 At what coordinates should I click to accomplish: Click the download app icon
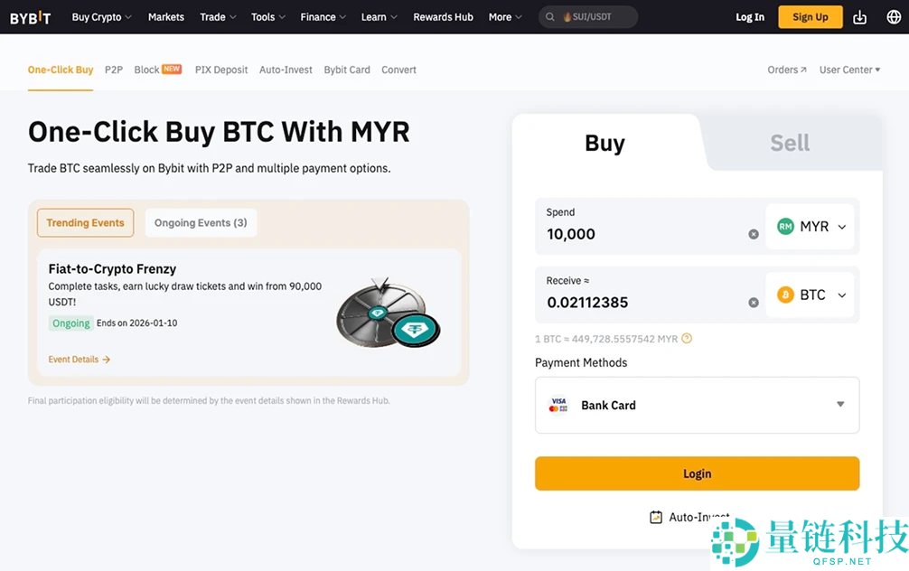click(x=859, y=17)
